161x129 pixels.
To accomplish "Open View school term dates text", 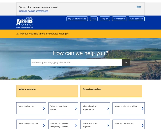I will [59, 108].
